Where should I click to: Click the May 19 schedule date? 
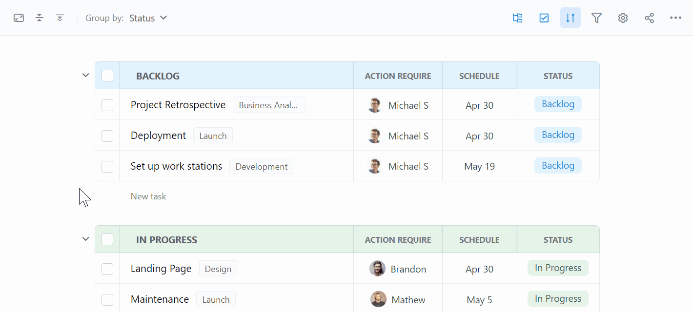(x=479, y=167)
